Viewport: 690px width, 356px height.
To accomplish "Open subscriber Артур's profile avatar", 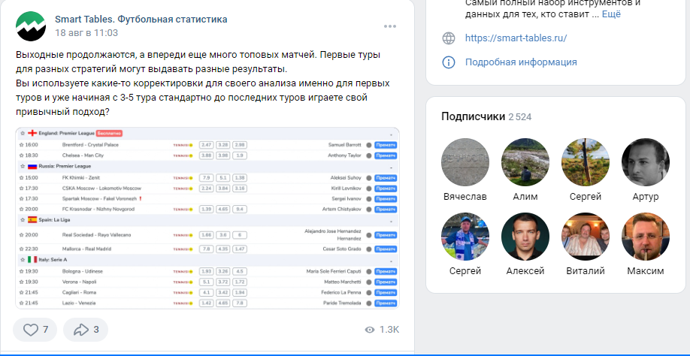I will tap(646, 162).
